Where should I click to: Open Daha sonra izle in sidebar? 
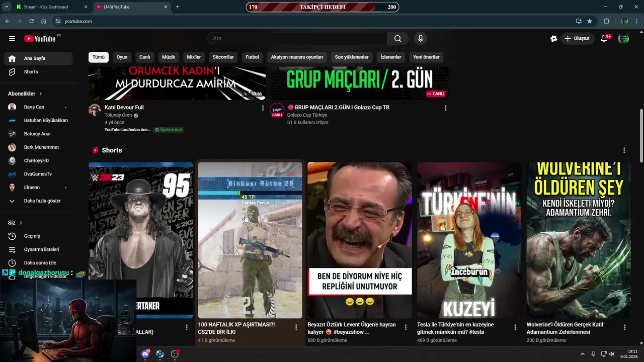click(x=38, y=263)
